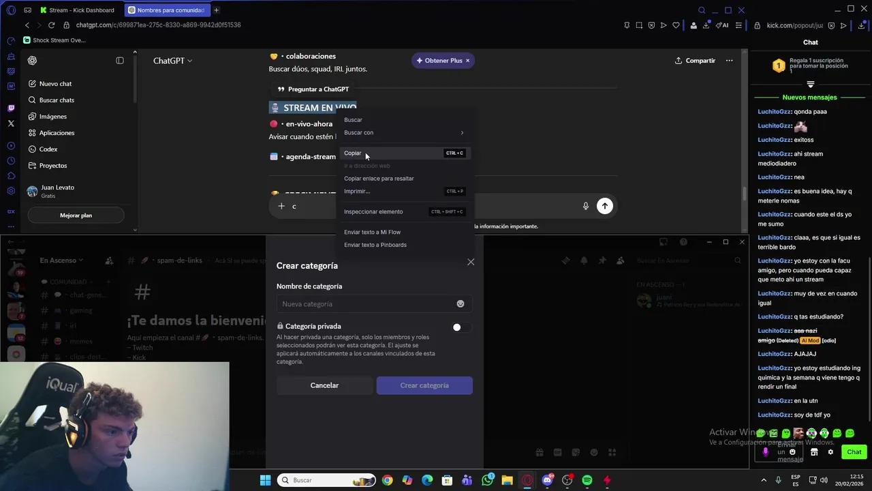Click the Compartir button
The image size is (872, 491).
tap(695, 61)
